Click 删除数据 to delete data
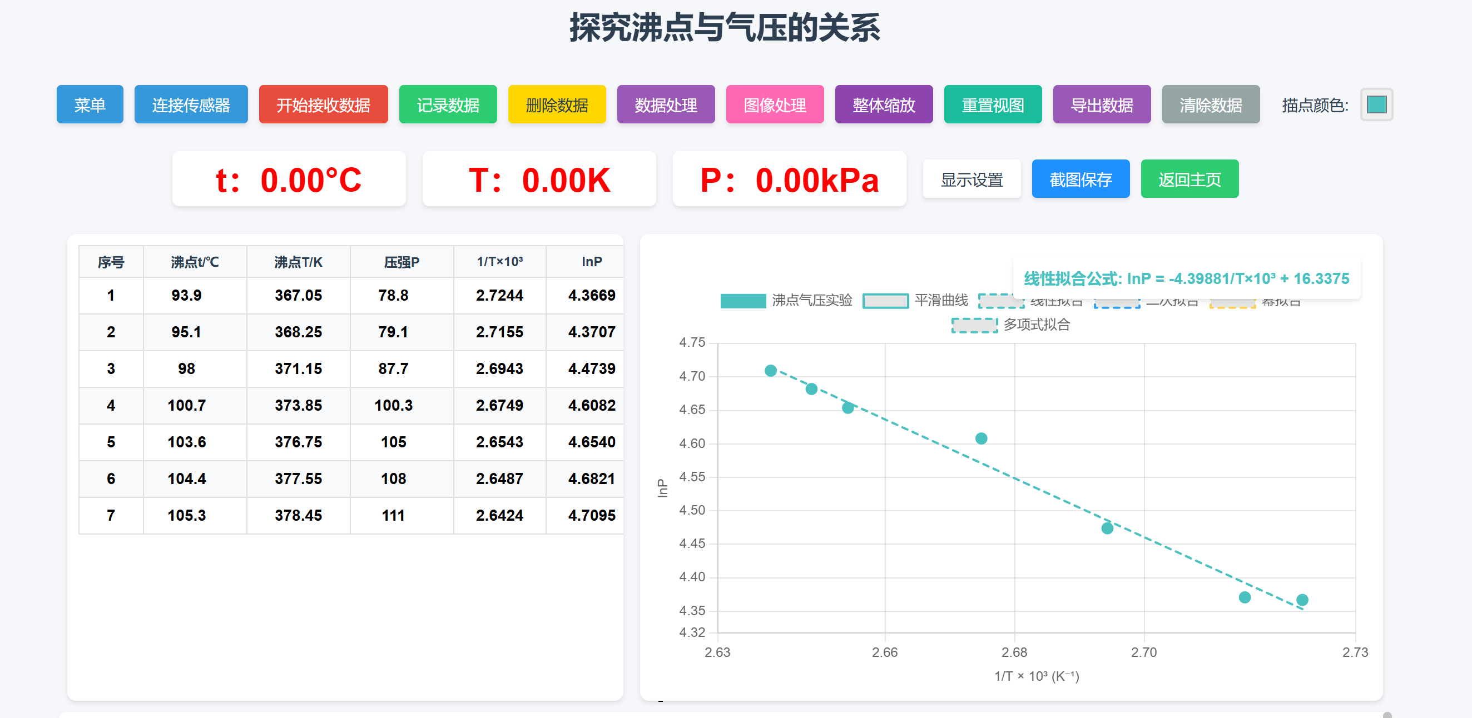1472x718 pixels. pyautogui.click(x=557, y=104)
